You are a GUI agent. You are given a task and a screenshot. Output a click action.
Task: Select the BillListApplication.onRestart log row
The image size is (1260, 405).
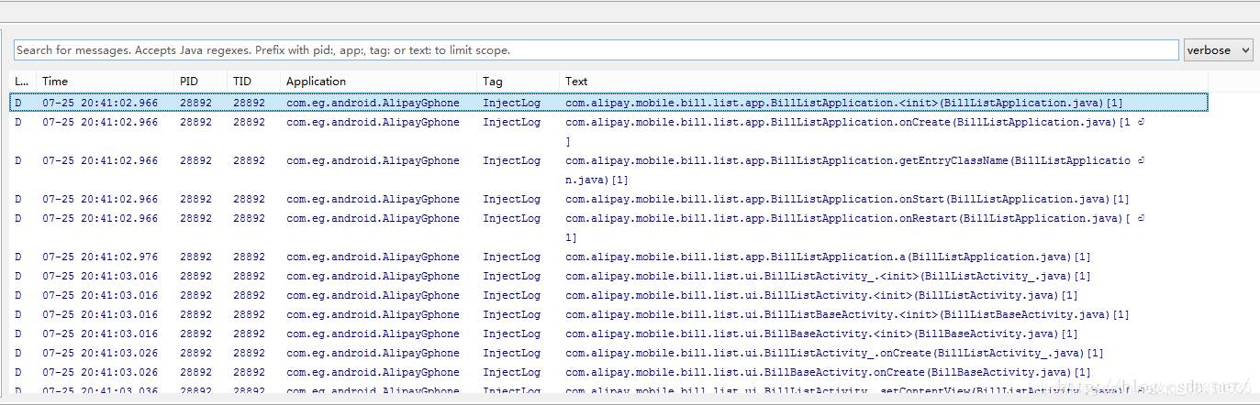coord(608,228)
